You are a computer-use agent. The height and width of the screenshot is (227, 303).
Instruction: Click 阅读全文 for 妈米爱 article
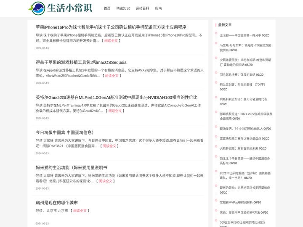pyautogui.click(x=106, y=181)
